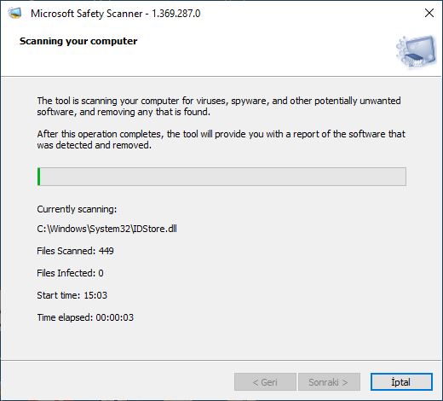Select the IDStore.dll file path text

pyautogui.click(x=106, y=229)
